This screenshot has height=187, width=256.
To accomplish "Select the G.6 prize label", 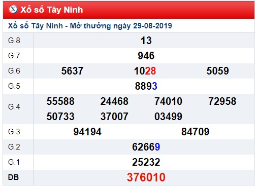I will pos(14,71).
